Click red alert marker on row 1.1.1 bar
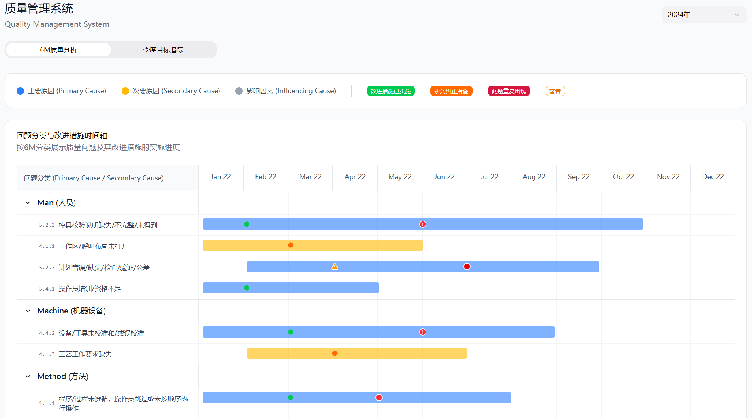The width and height of the screenshot is (752, 418). click(x=379, y=397)
